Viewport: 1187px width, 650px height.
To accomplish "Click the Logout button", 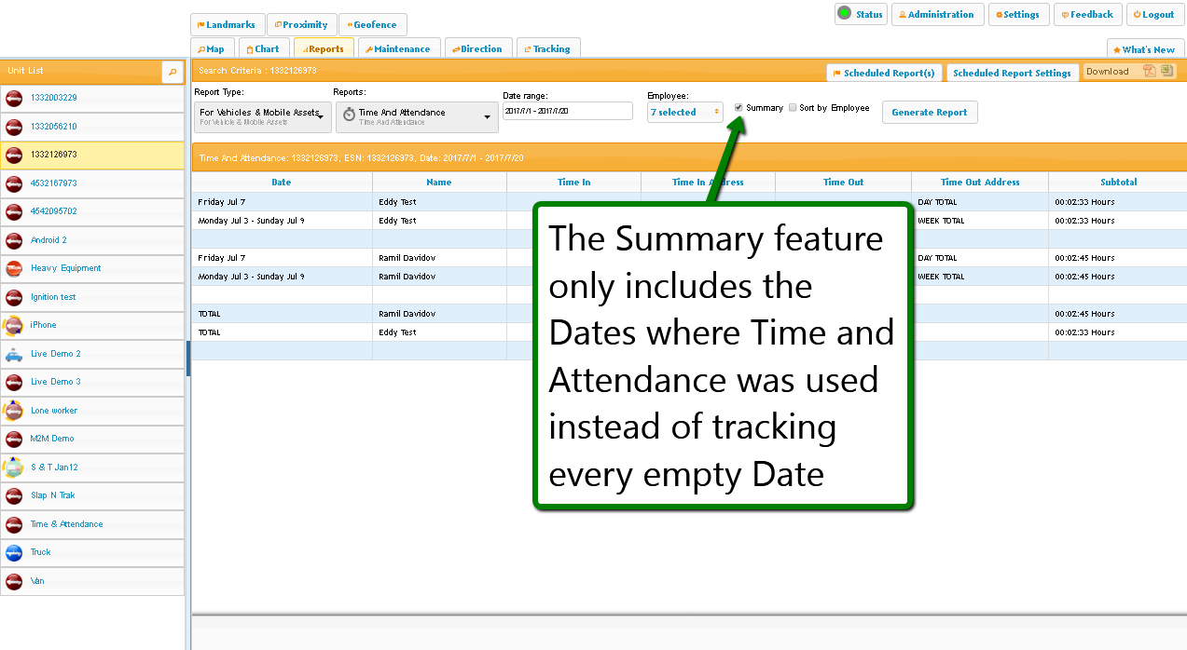I will click(1153, 15).
